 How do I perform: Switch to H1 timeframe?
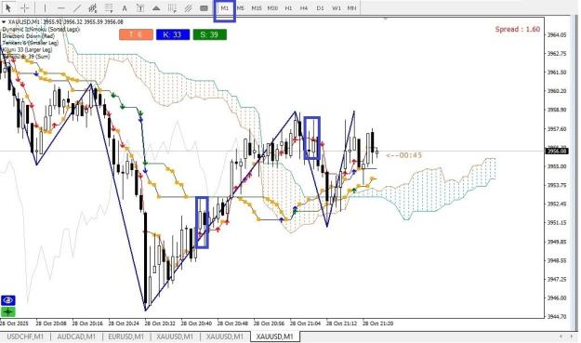point(288,7)
